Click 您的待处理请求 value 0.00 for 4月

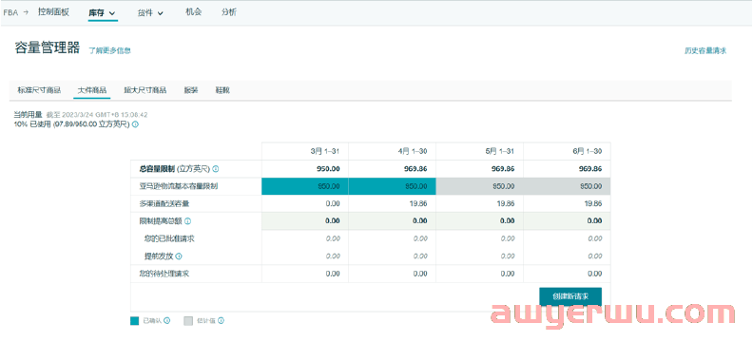point(420,274)
